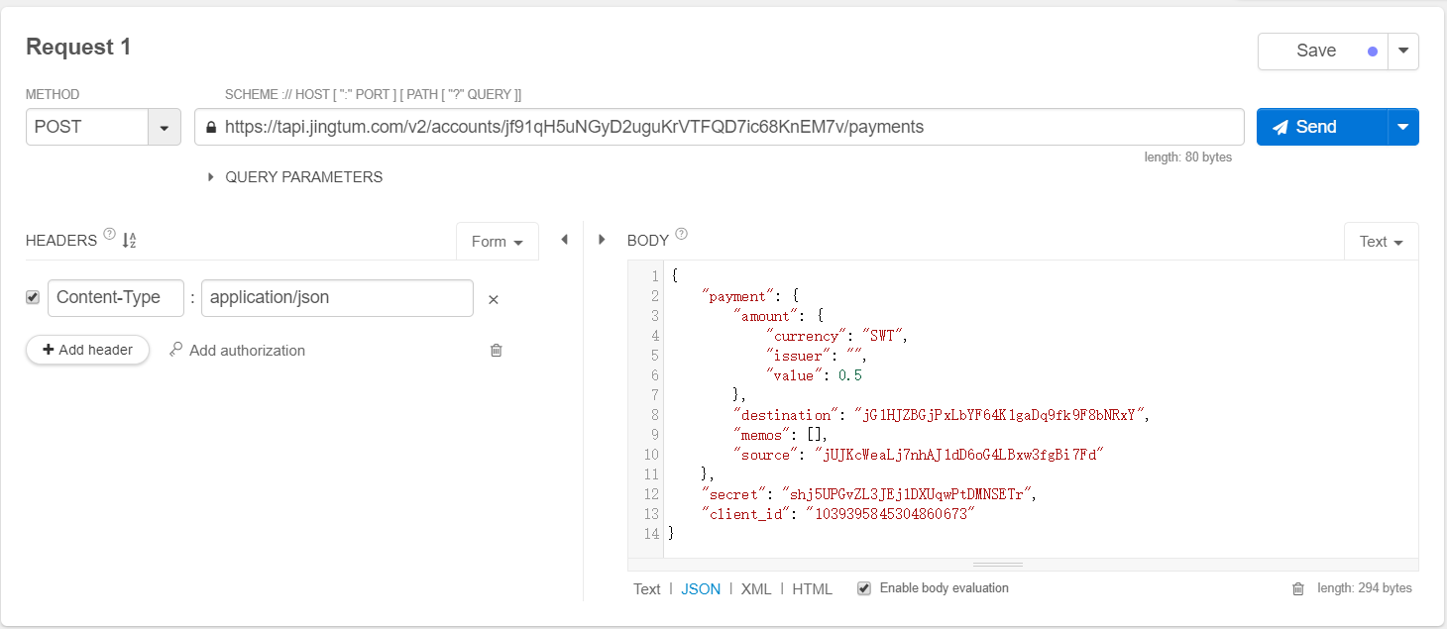Image resolution: width=1447 pixels, height=629 pixels.
Task: Switch body format to HTML
Action: point(813,588)
